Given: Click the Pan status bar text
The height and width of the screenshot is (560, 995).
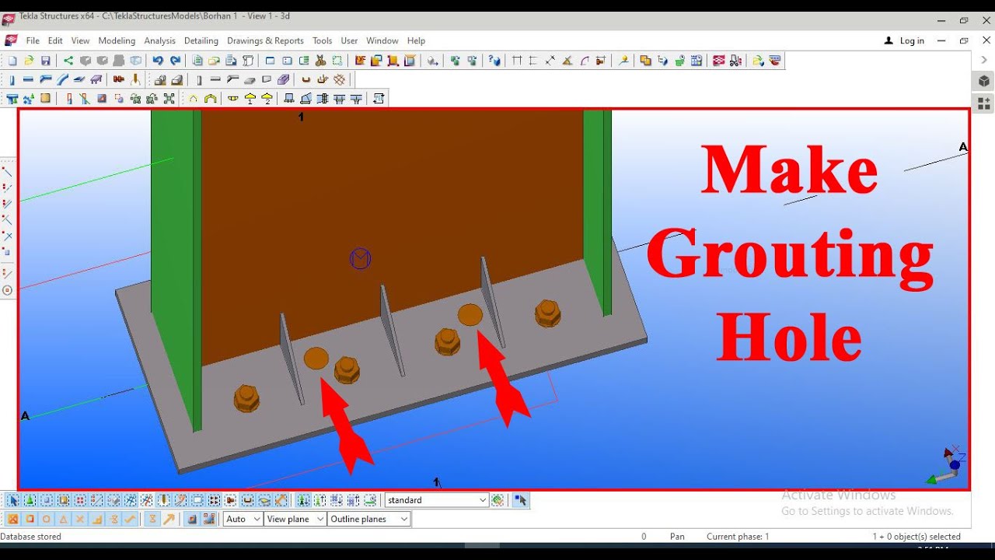Looking at the screenshot, I should (677, 537).
